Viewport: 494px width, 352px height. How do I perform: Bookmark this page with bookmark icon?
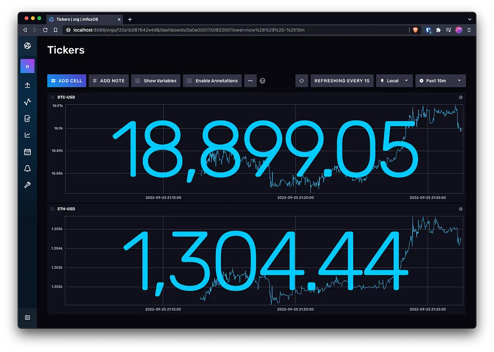click(x=55, y=30)
